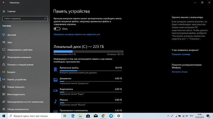Viewport: 213px width, 119px height.
Task: Click the Дисплей monitor icon
Action: click(x=4, y=35)
